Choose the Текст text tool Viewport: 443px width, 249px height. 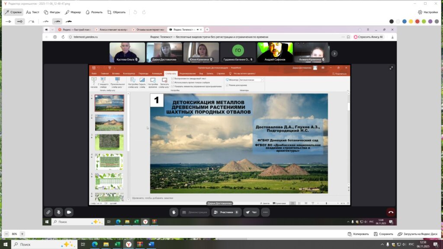pyautogui.click(x=32, y=12)
